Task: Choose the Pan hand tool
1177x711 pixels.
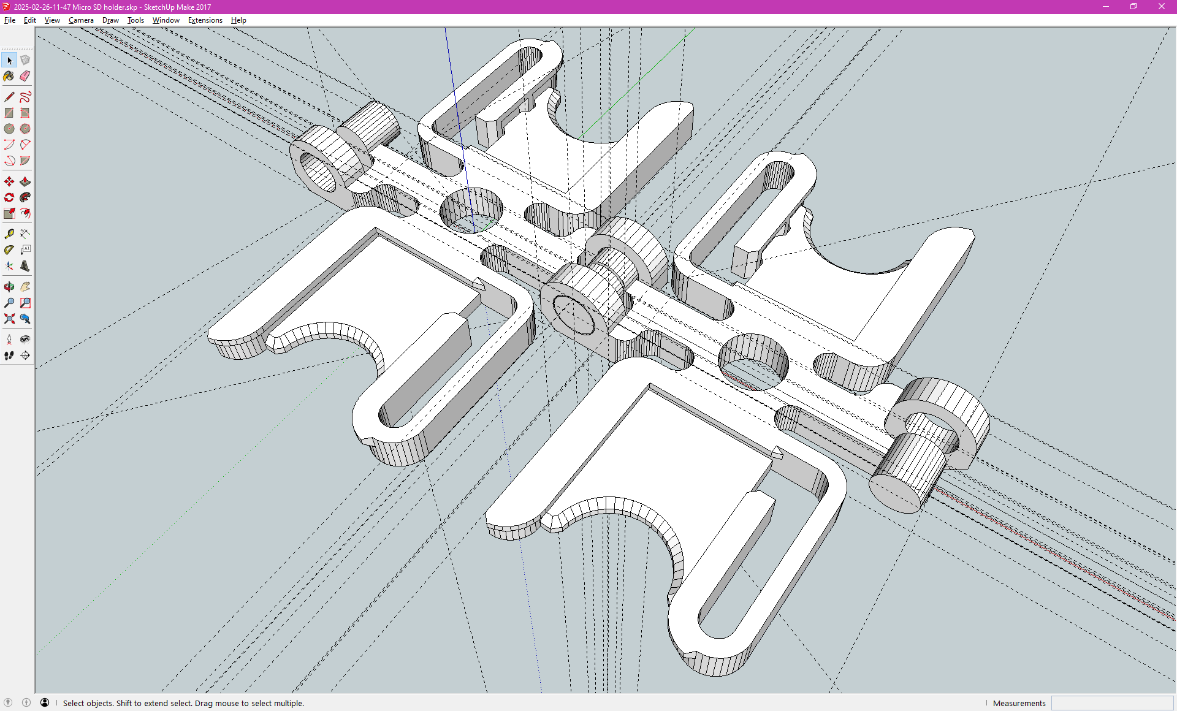Action: [x=25, y=287]
